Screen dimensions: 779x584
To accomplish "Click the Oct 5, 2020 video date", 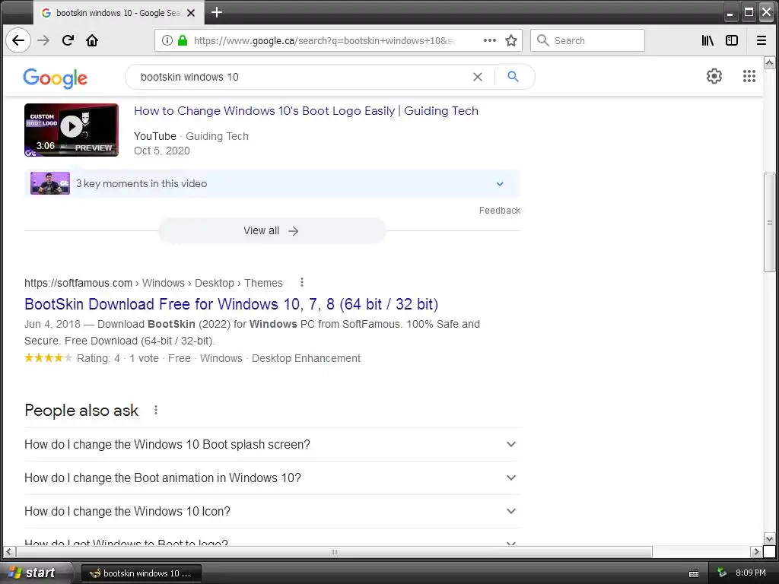I will click(x=161, y=151).
